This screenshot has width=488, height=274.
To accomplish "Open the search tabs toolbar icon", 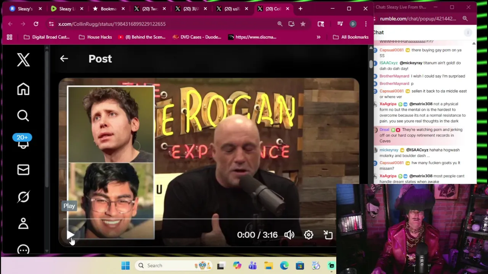I will [x=321, y=24].
